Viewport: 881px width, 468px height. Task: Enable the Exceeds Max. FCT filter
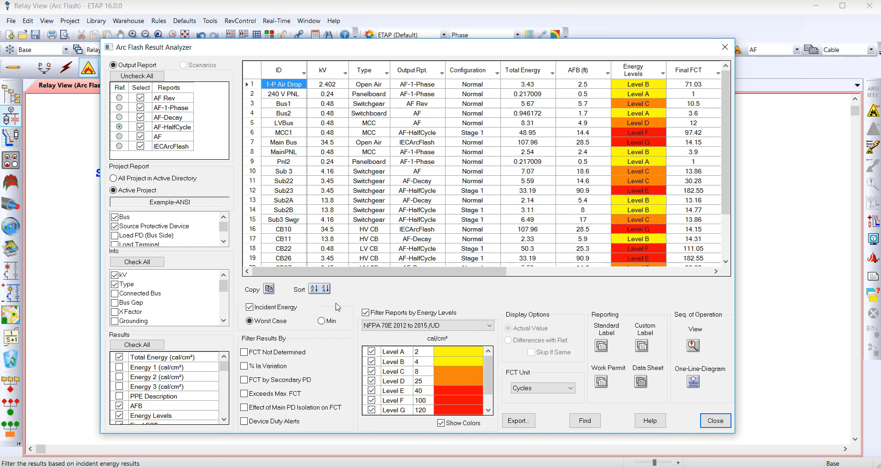tap(244, 393)
